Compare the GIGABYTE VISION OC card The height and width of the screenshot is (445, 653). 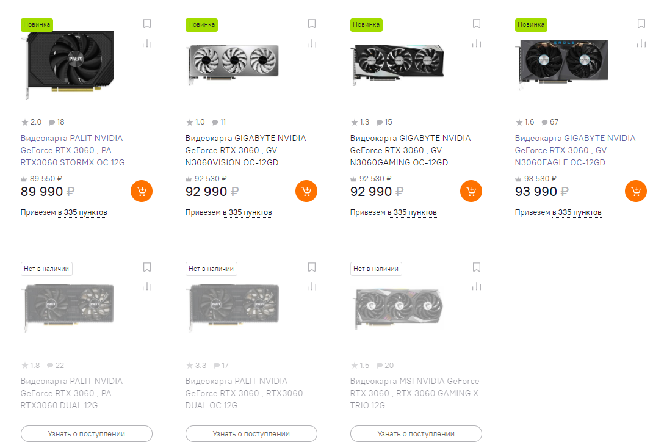(312, 43)
